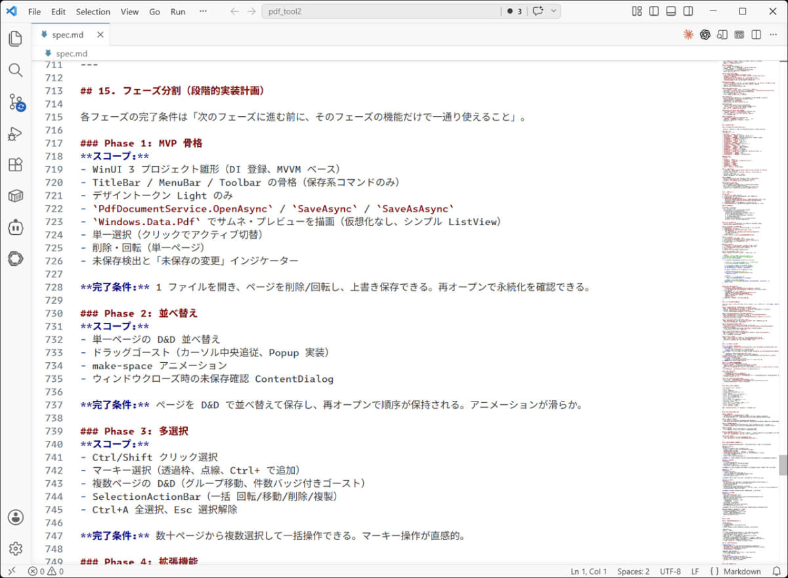This screenshot has height=578, width=788.
Task: Open the Manage gear menu
Action: point(15,548)
